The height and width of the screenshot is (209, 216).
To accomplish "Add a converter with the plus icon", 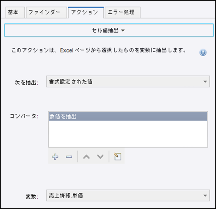I will click(x=55, y=157).
